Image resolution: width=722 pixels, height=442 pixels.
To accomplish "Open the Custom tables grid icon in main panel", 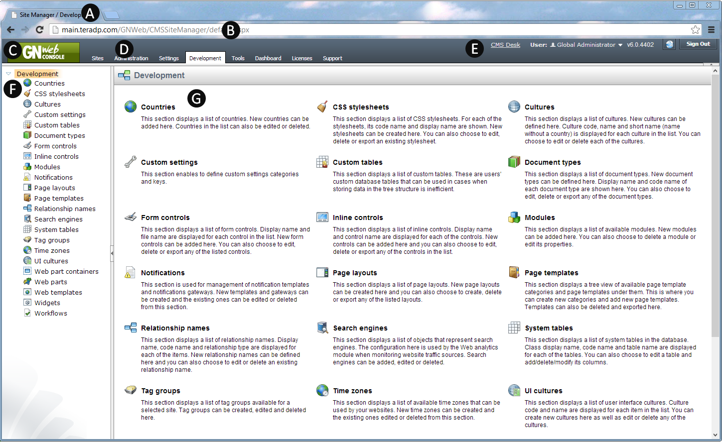I will coord(322,162).
